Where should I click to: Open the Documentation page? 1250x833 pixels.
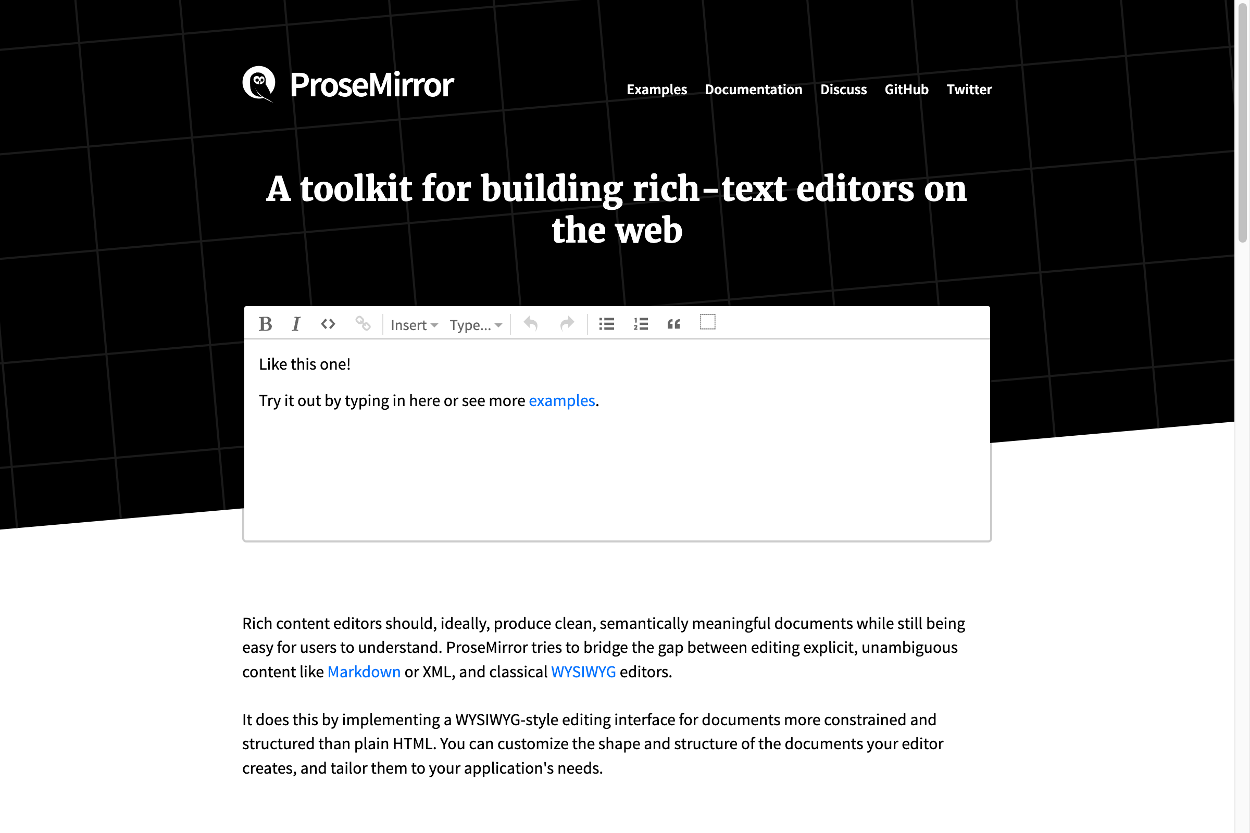tap(754, 89)
